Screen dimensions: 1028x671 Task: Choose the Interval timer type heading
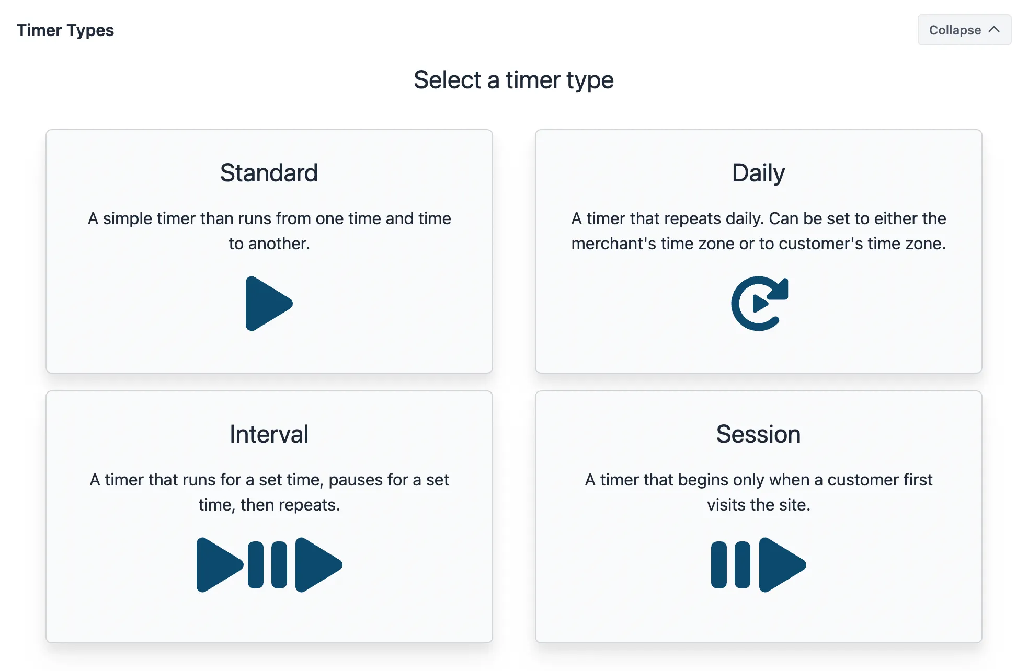tap(269, 434)
